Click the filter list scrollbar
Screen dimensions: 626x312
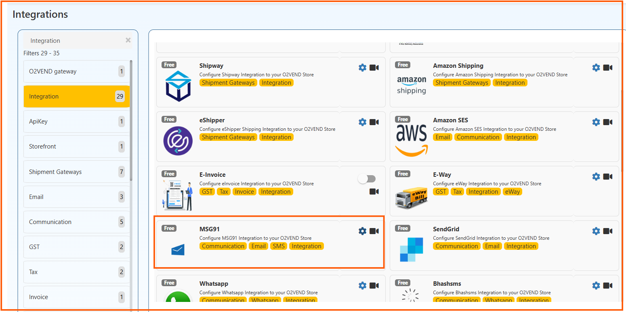pyautogui.click(x=131, y=121)
